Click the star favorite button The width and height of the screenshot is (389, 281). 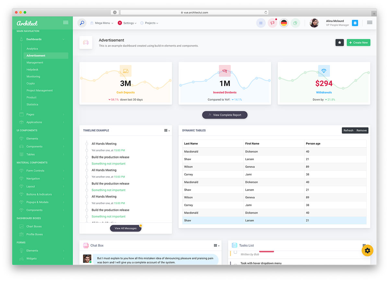click(339, 42)
